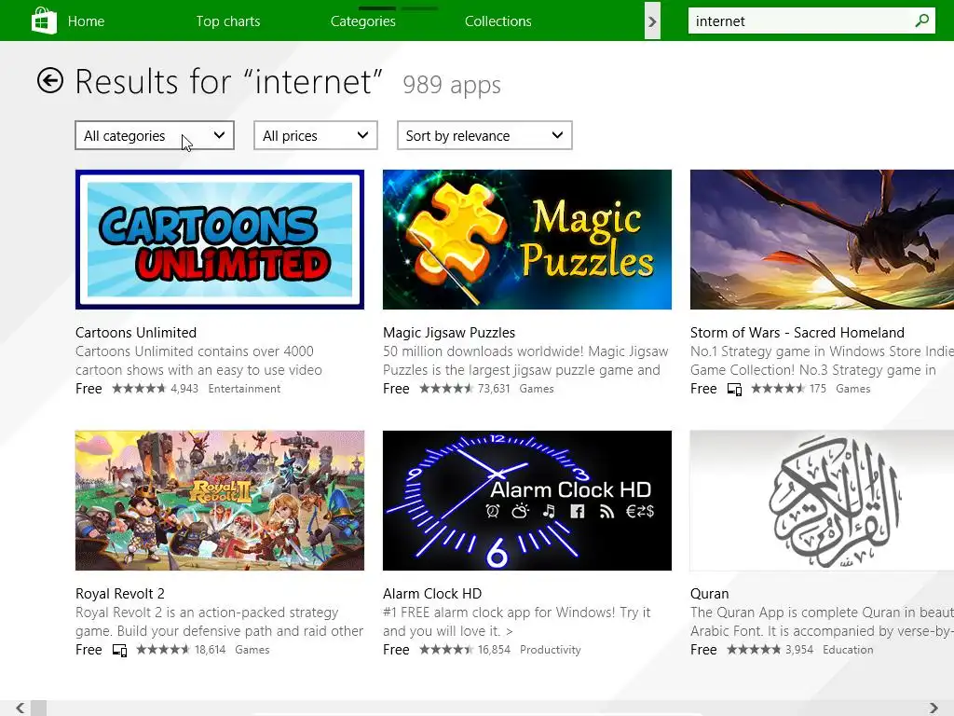Click the 4,943 ratings count
The image size is (954, 716).
click(x=184, y=389)
